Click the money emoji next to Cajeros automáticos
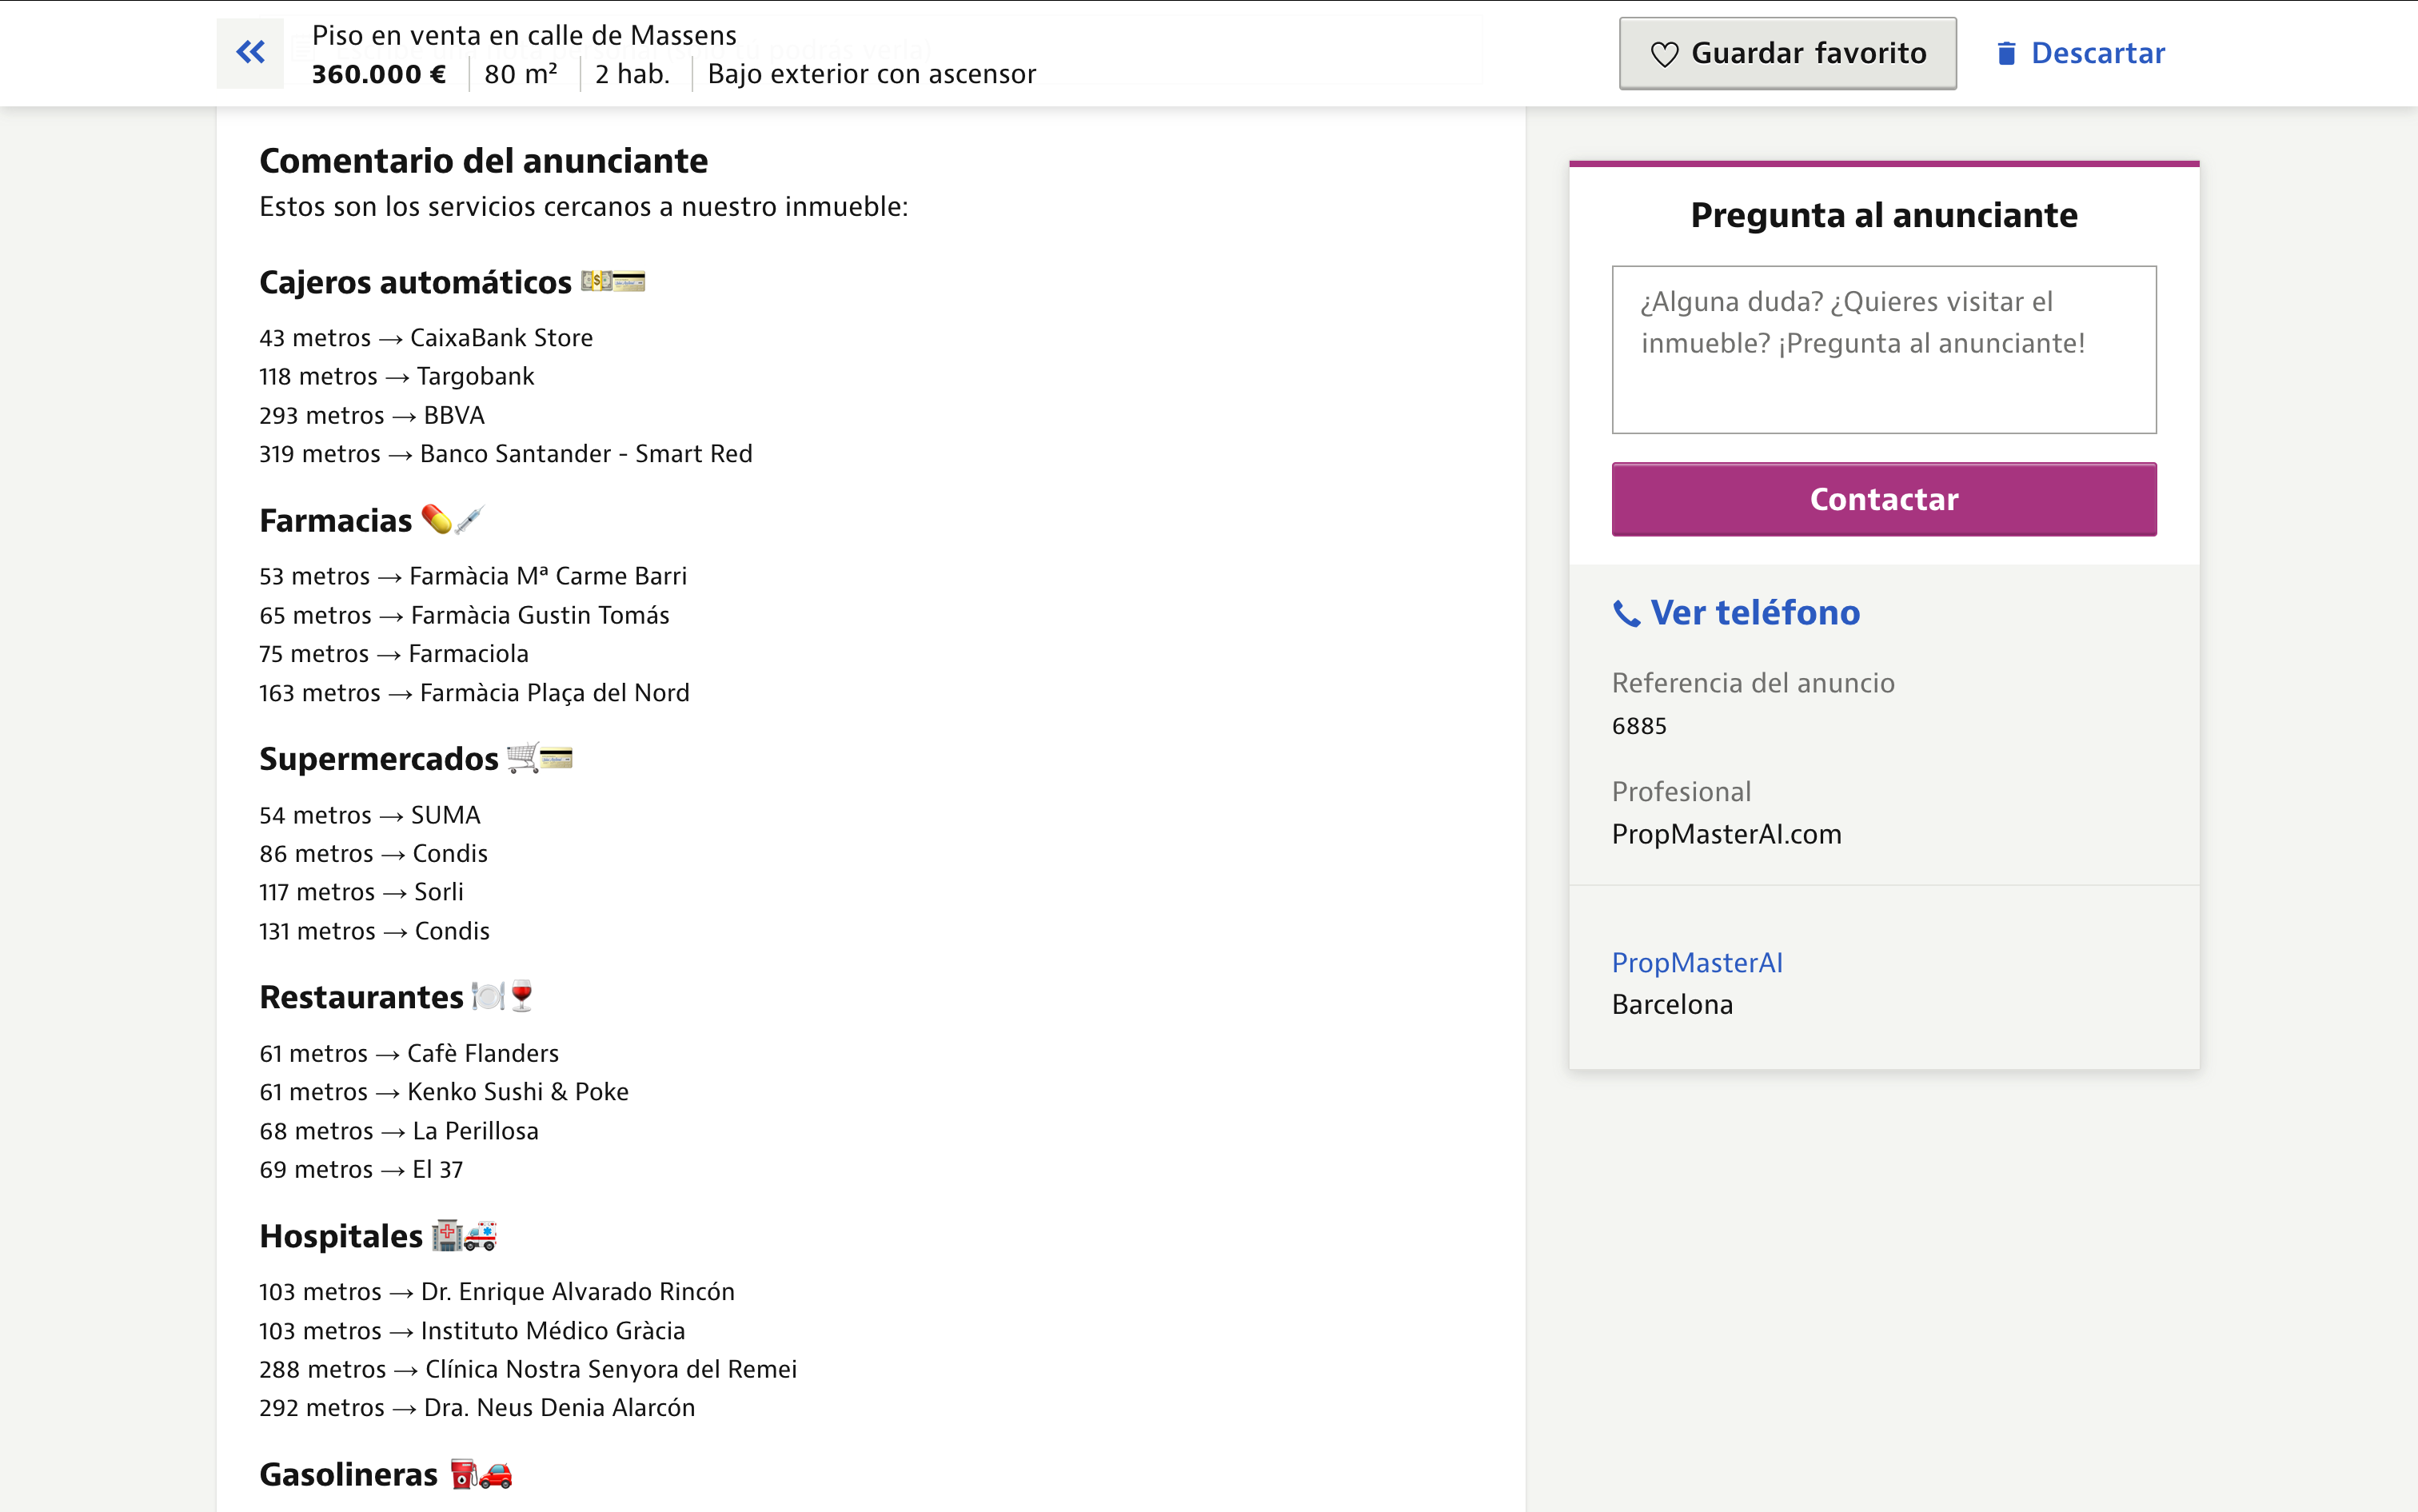Screen dimensions: 2418x1512 point(597,282)
